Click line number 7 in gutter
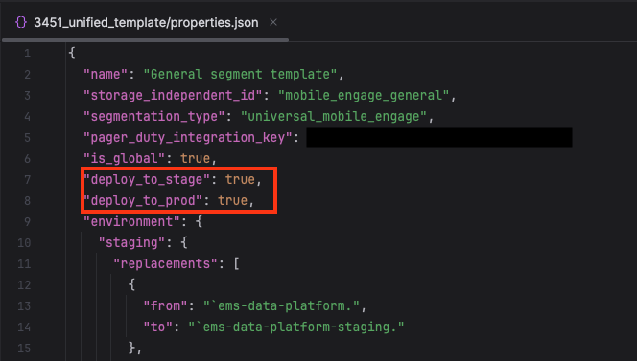This screenshot has height=361, width=637. tap(27, 180)
